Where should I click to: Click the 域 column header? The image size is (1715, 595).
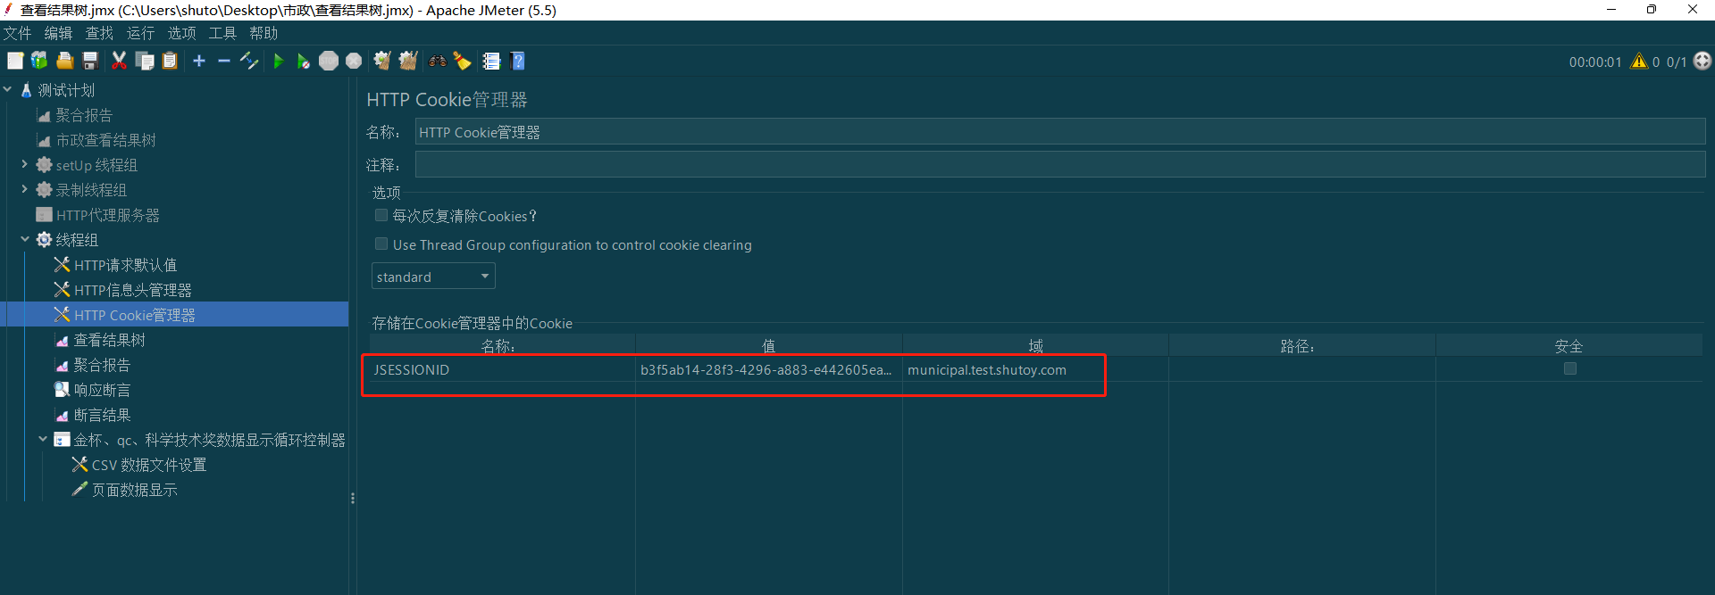1035,346
